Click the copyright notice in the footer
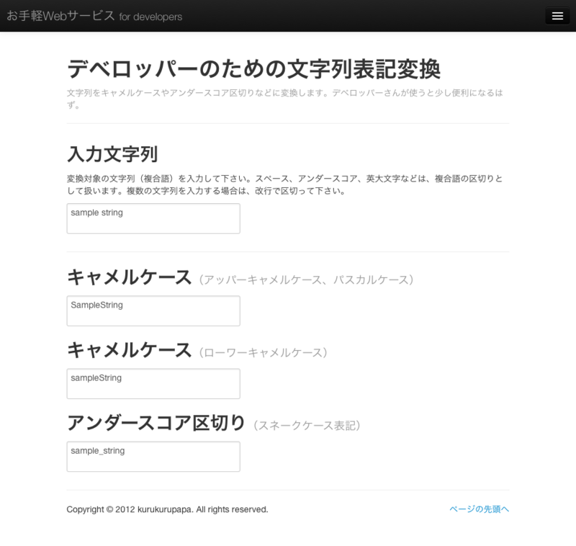 coord(166,509)
